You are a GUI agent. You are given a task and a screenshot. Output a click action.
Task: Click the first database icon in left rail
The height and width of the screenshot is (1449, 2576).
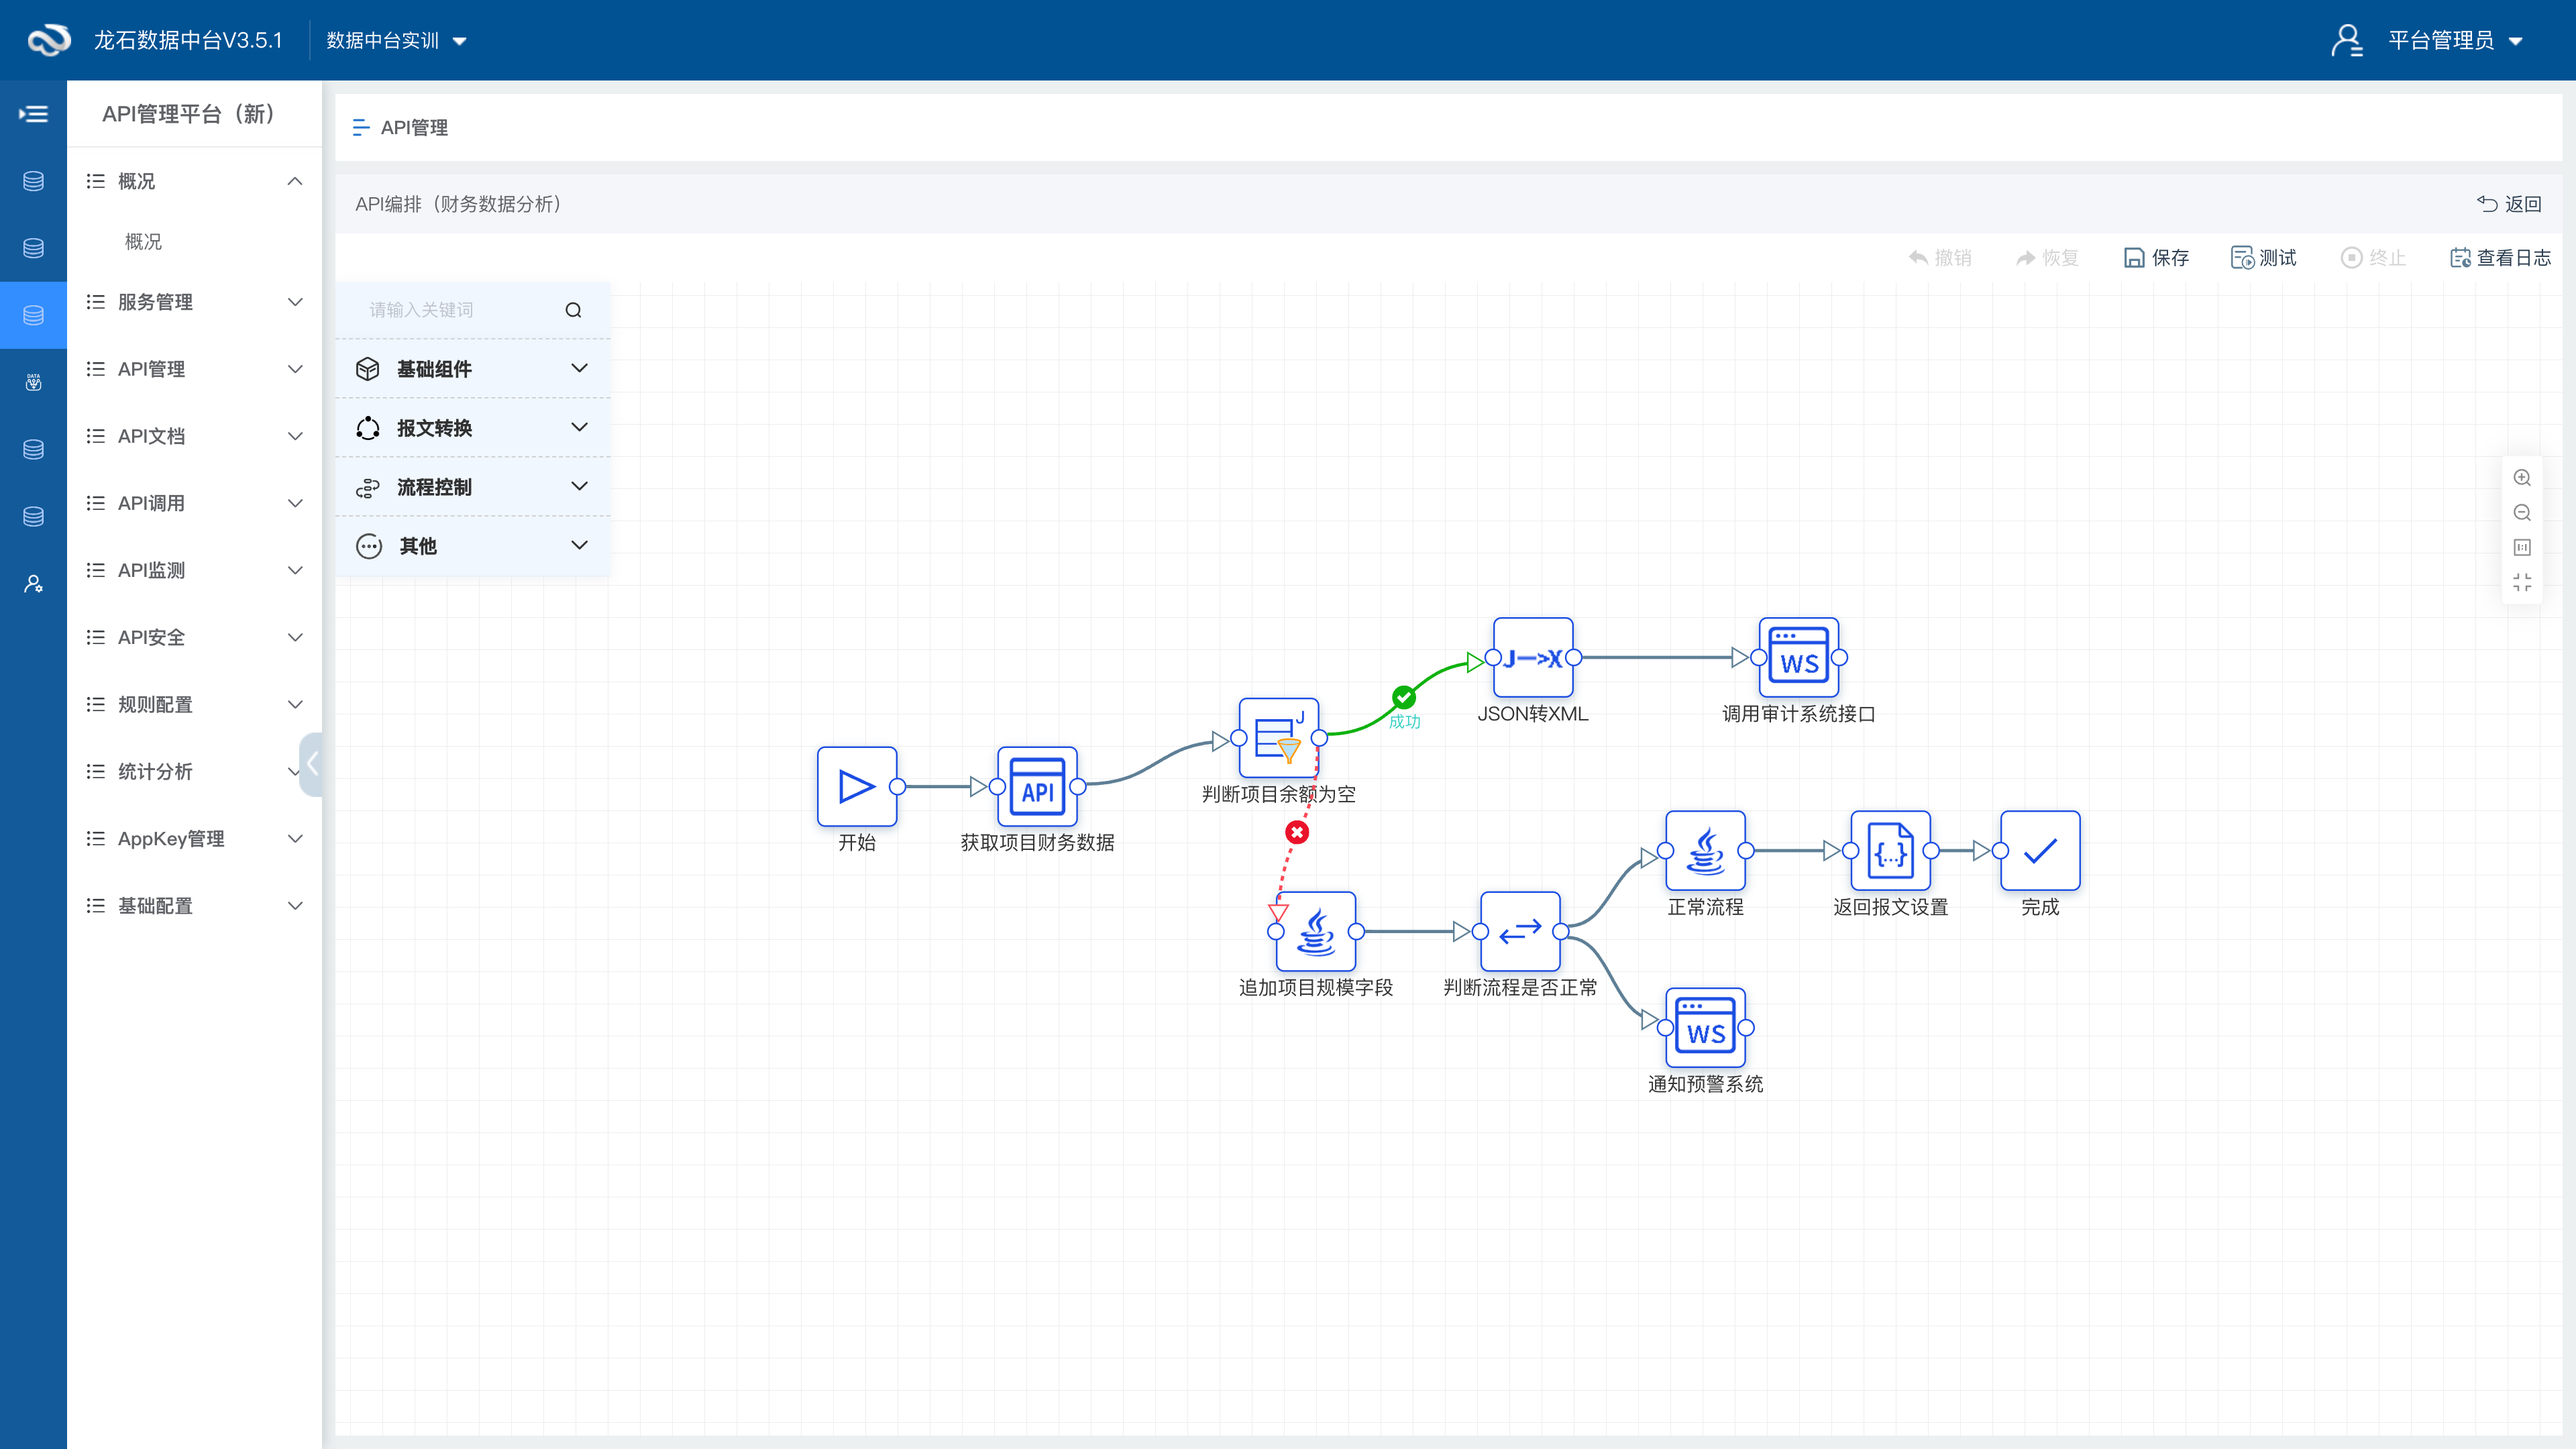[33, 181]
